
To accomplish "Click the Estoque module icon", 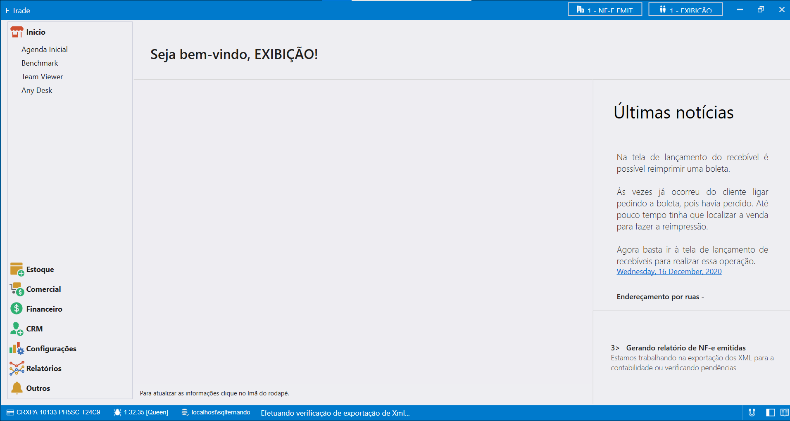I will pos(17,270).
